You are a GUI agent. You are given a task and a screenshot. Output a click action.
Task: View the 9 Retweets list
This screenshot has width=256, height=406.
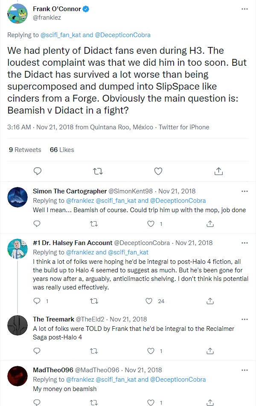(x=25, y=150)
